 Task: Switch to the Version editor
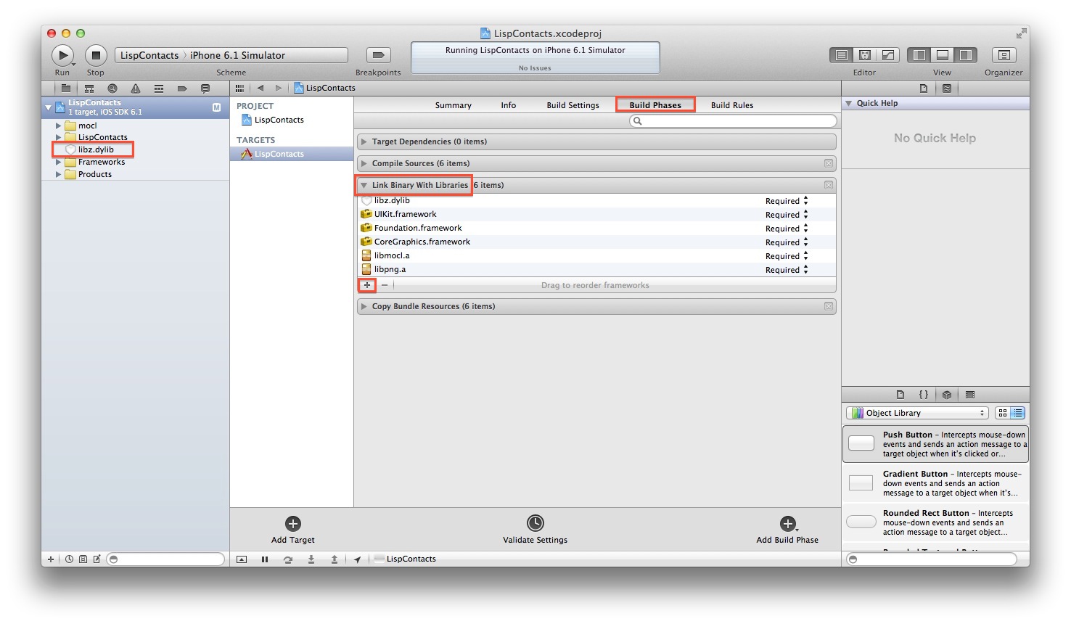coord(888,55)
